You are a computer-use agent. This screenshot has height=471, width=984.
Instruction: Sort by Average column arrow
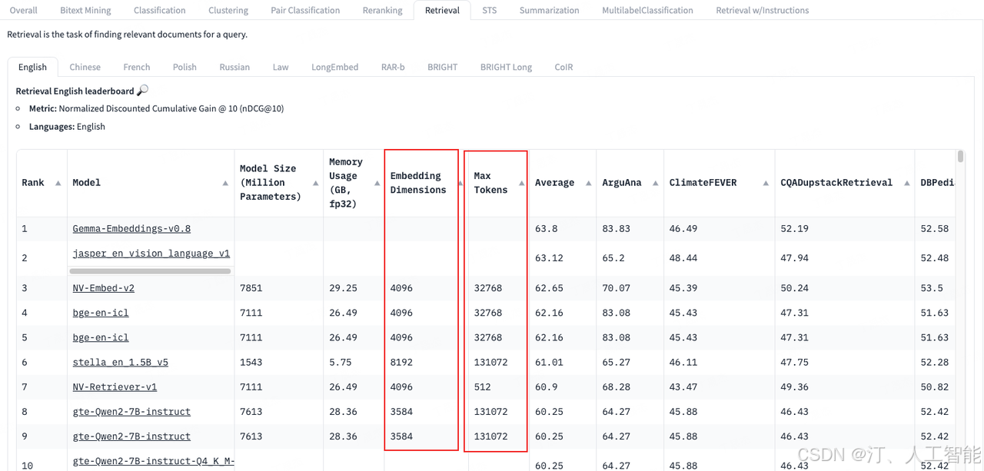pyautogui.click(x=588, y=183)
